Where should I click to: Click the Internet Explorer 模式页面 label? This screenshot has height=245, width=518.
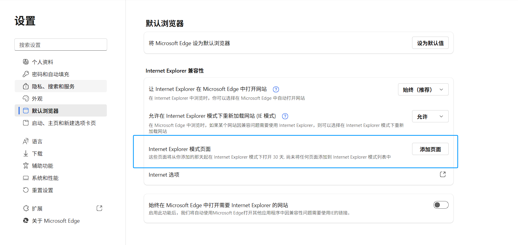(x=179, y=149)
